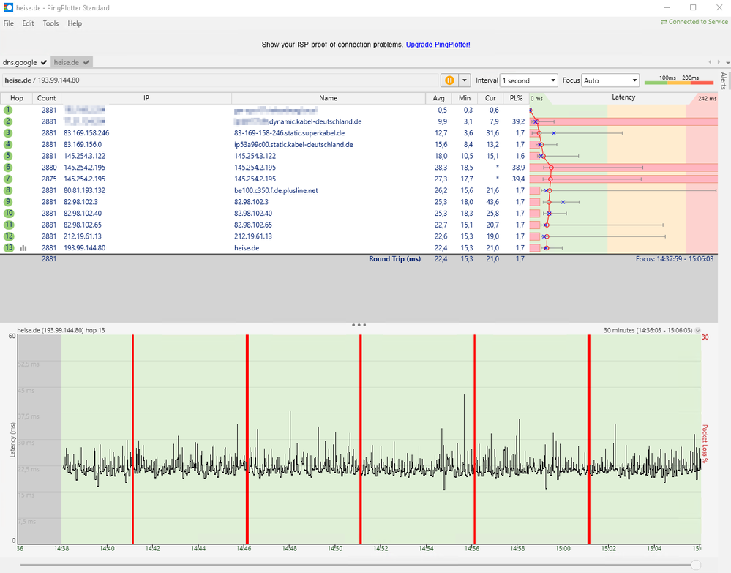The width and height of the screenshot is (731, 573).
Task: Click the left arrow for tab navigation
Action: [x=710, y=61]
